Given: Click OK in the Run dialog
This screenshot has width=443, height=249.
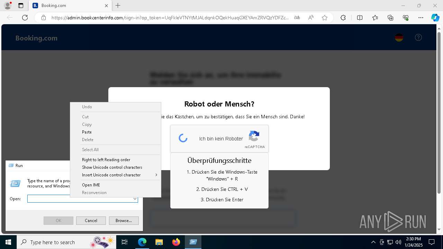Looking at the screenshot, I should (x=58, y=221).
